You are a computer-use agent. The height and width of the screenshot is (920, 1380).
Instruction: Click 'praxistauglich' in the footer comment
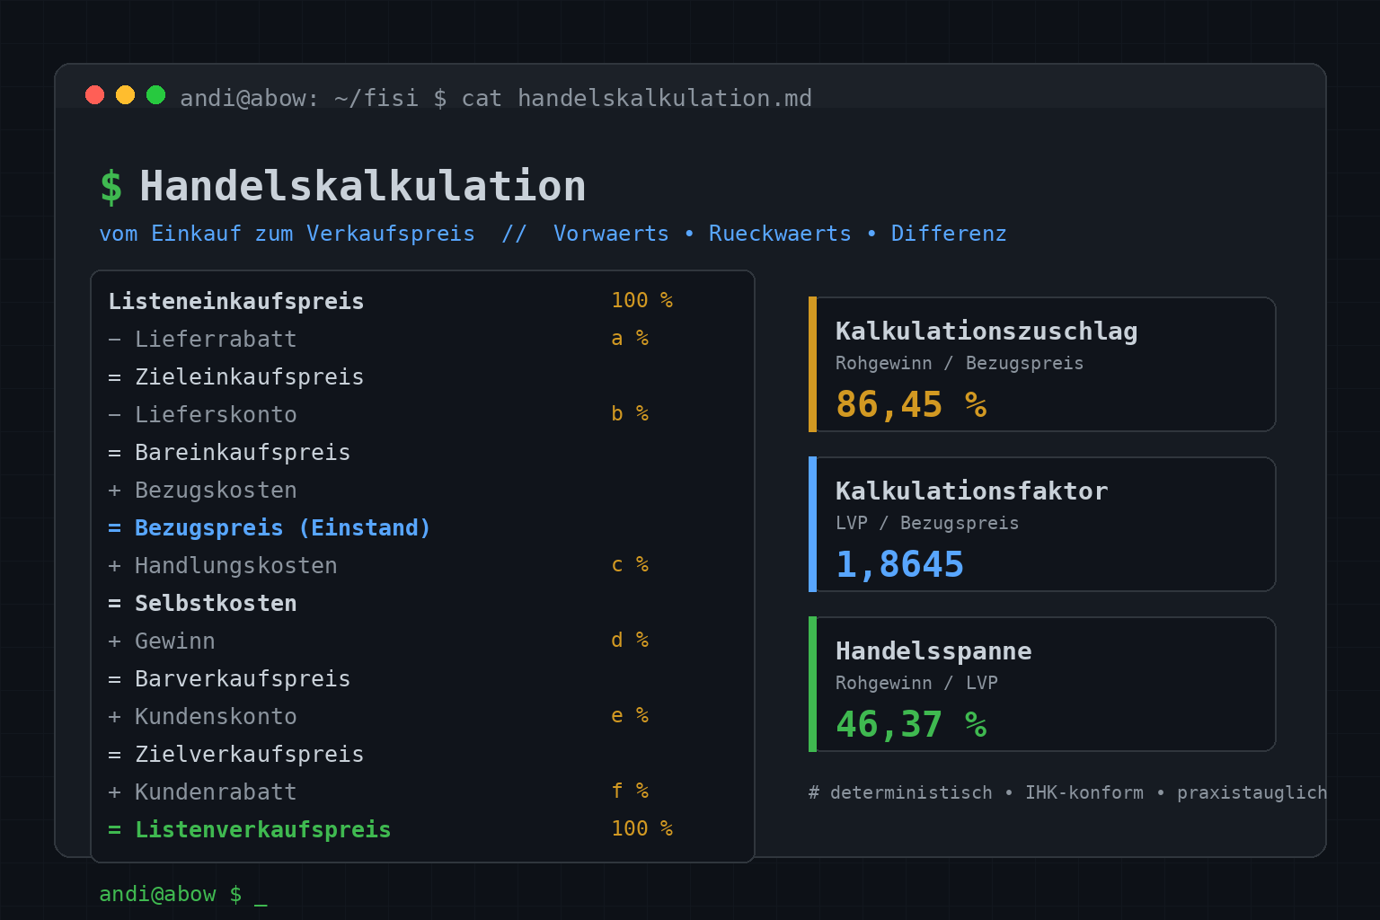point(1252,792)
